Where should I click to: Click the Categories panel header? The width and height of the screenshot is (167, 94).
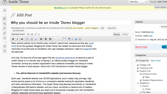(151, 55)
